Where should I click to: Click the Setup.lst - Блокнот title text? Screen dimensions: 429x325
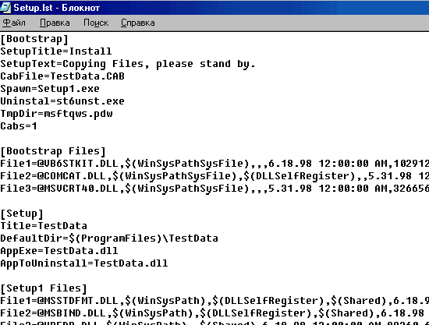(57, 8)
